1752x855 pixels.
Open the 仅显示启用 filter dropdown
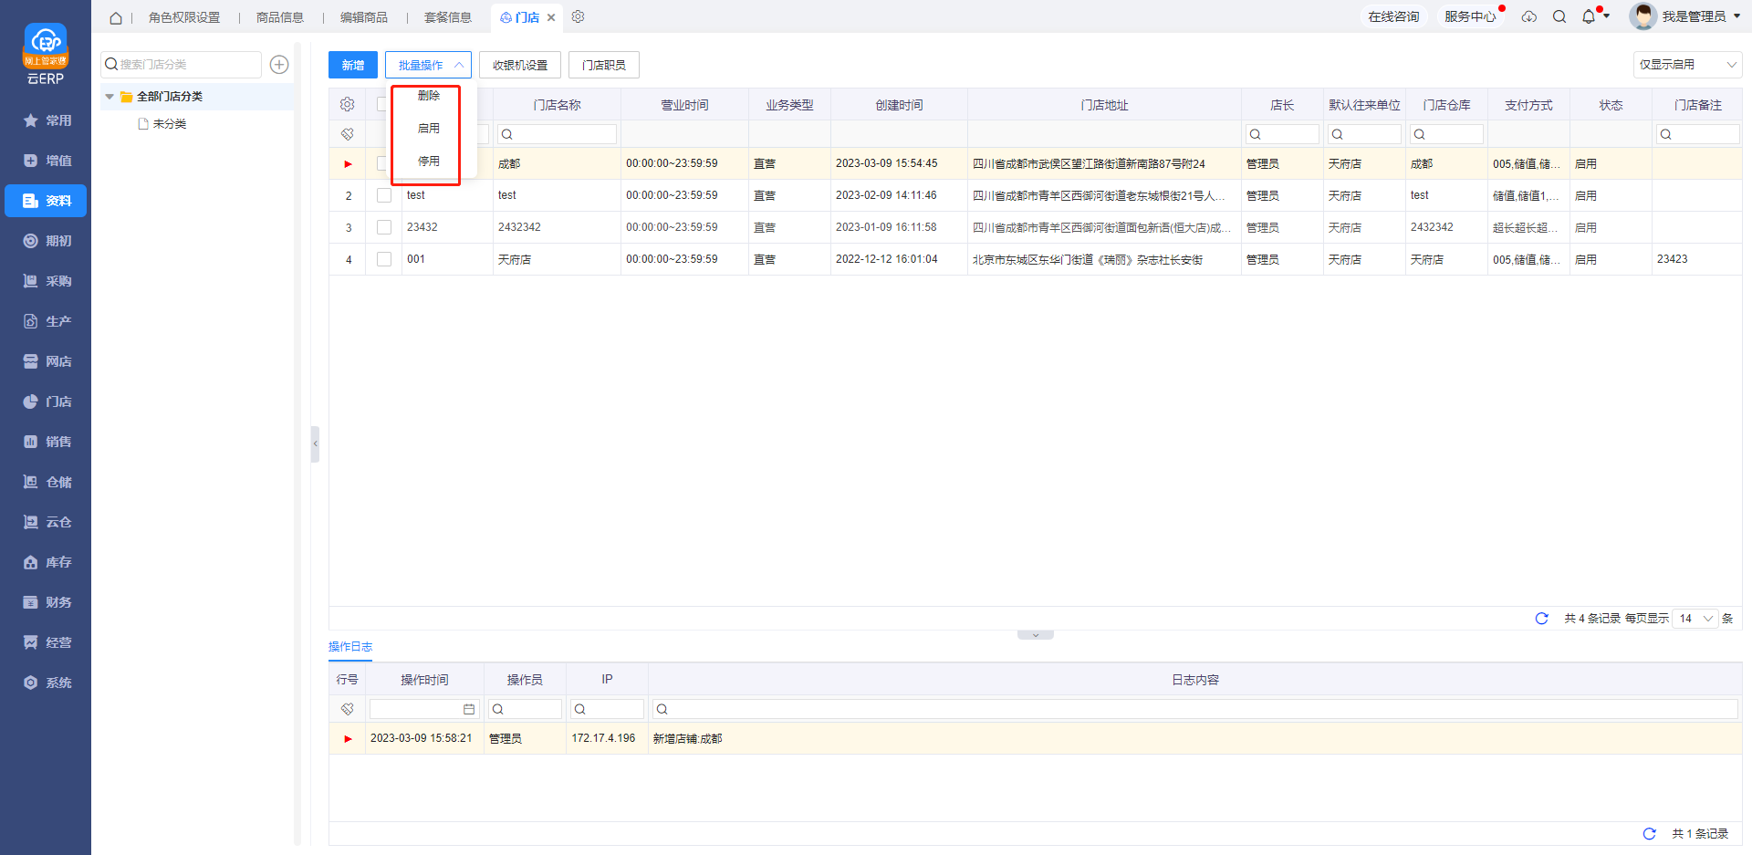1686,65
